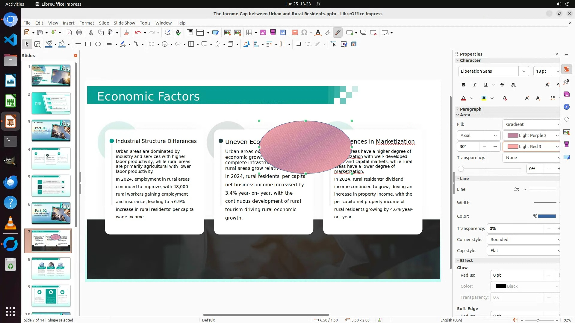
Task: Select the Ellipse shape tool
Action: click(x=98, y=44)
